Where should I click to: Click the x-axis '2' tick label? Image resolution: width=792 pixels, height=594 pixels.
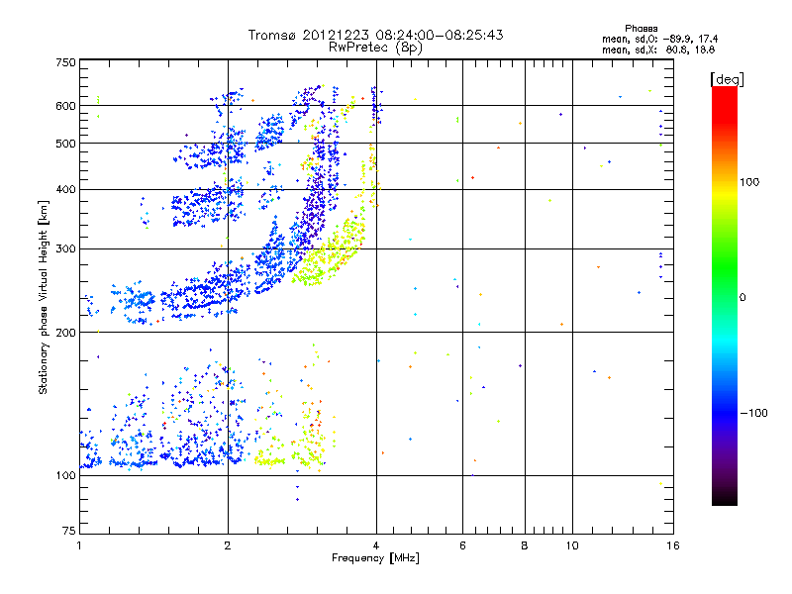pyautogui.click(x=228, y=545)
